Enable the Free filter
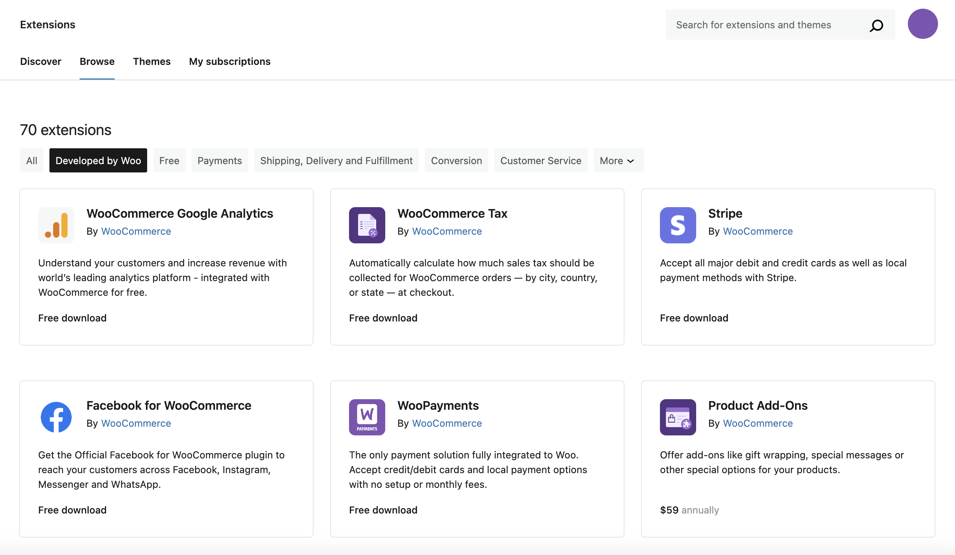Screen dimensions: 955x555 (169, 160)
